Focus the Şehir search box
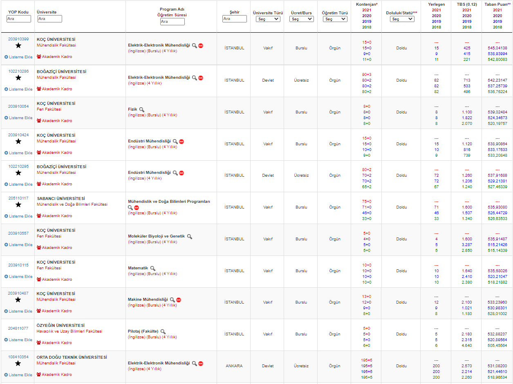 pyautogui.click(x=235, y=19)
